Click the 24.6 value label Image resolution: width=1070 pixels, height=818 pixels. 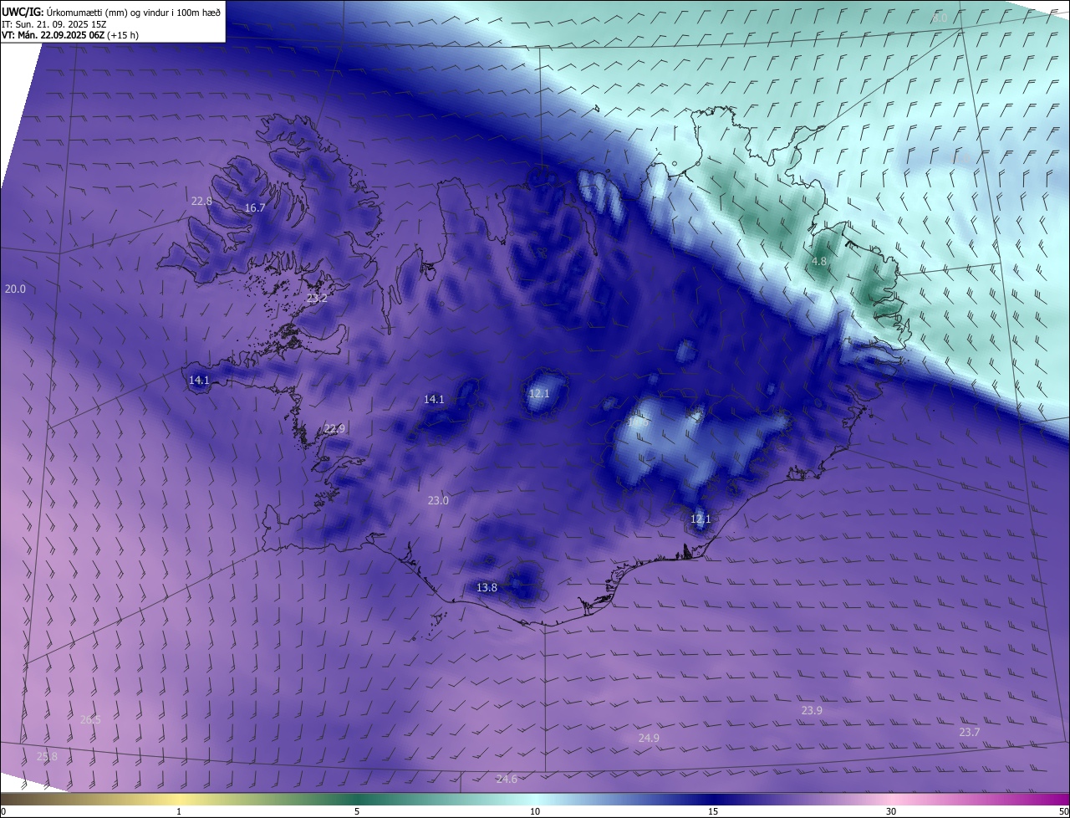point(507,780)
